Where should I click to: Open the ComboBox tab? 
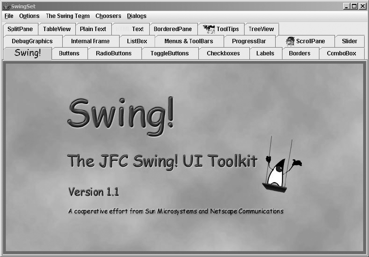(342, 53)
